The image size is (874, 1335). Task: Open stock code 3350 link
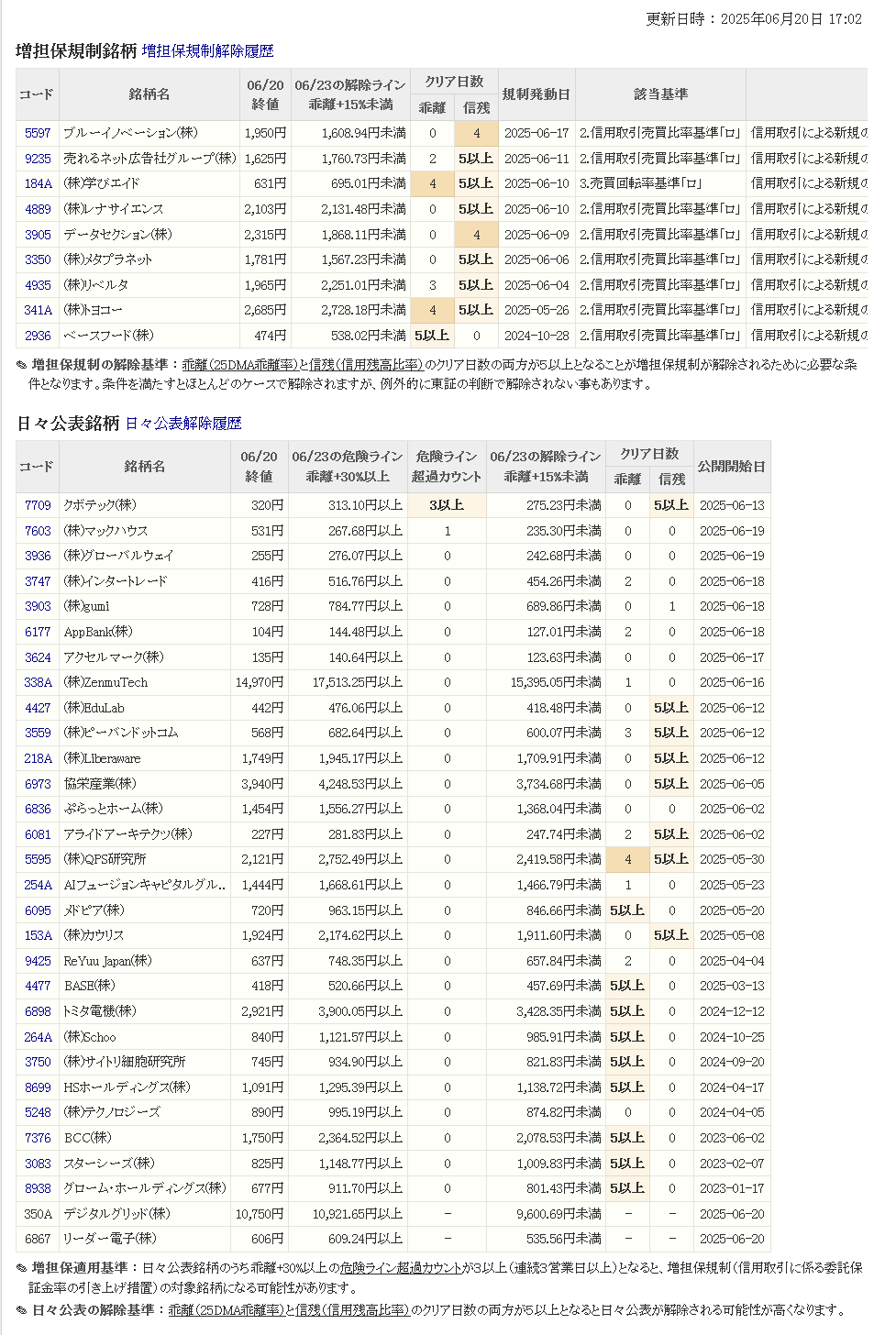tap(38, 259)
